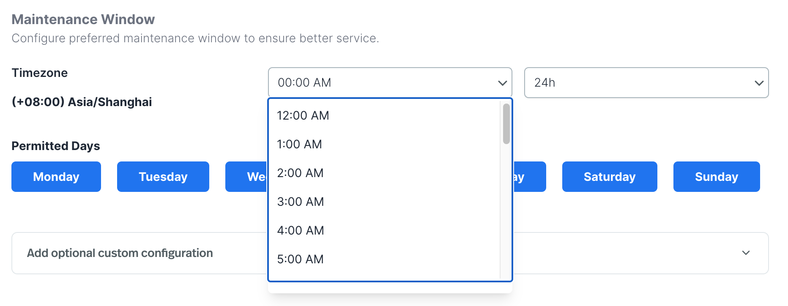
Task: Click the chevron icon in the custom configuration panel
Action: click(x=746, y=253)
